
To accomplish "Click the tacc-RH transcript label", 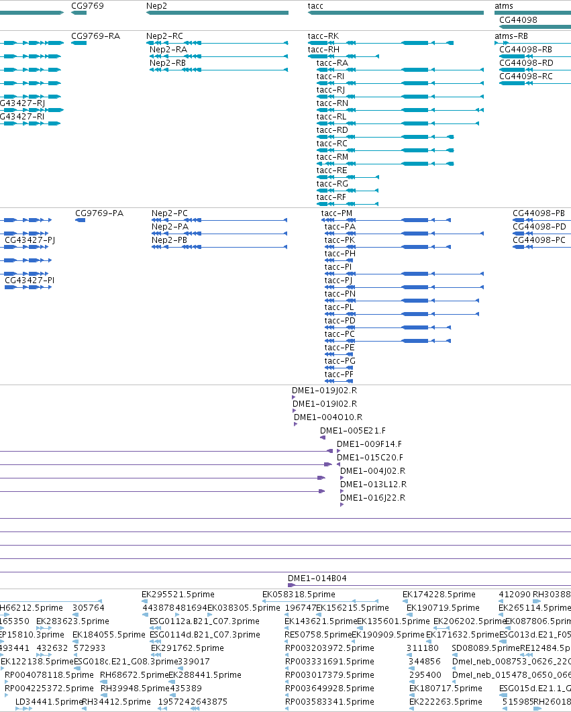I will click(x=323, y=49).
